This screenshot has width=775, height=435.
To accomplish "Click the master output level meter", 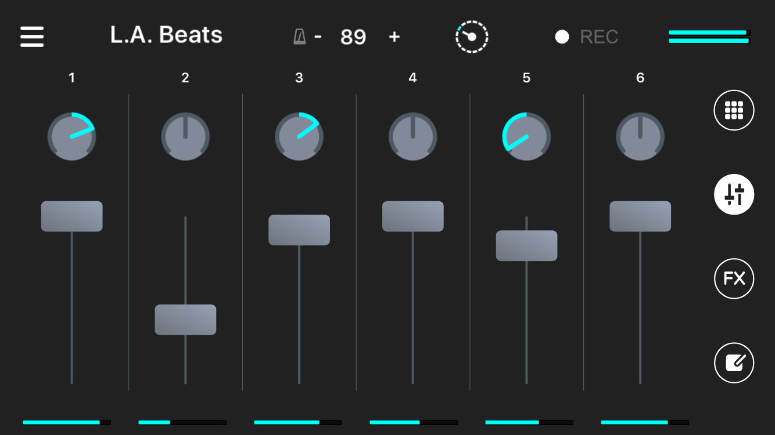I will click(x=709, y=37).
